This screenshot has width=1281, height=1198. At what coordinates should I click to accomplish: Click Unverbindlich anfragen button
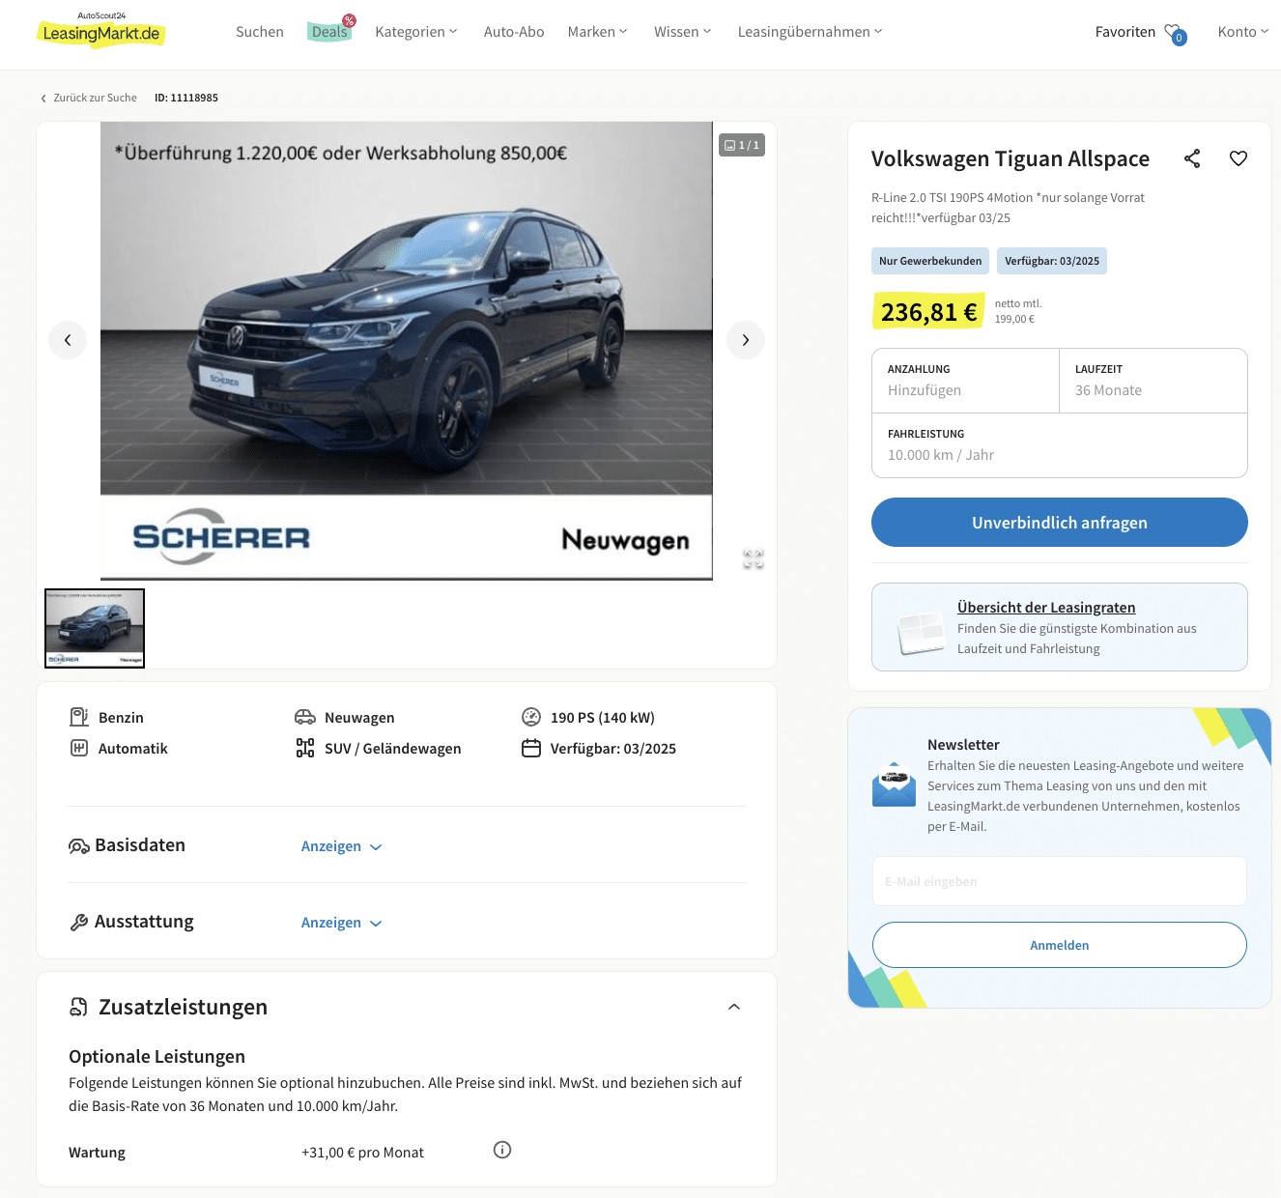point(1060,523)
